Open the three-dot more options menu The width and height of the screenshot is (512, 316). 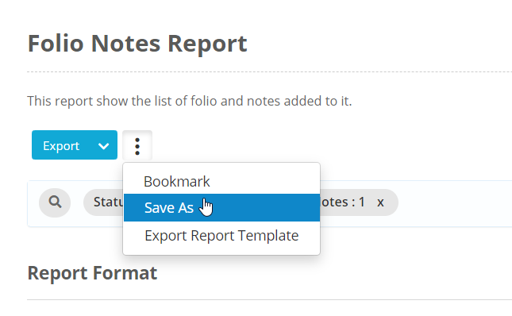coord(137,146)
